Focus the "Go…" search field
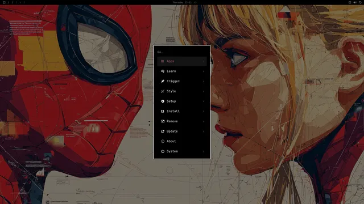The width and height of the screenshot is (364, 204). click(x=182, y=52)
